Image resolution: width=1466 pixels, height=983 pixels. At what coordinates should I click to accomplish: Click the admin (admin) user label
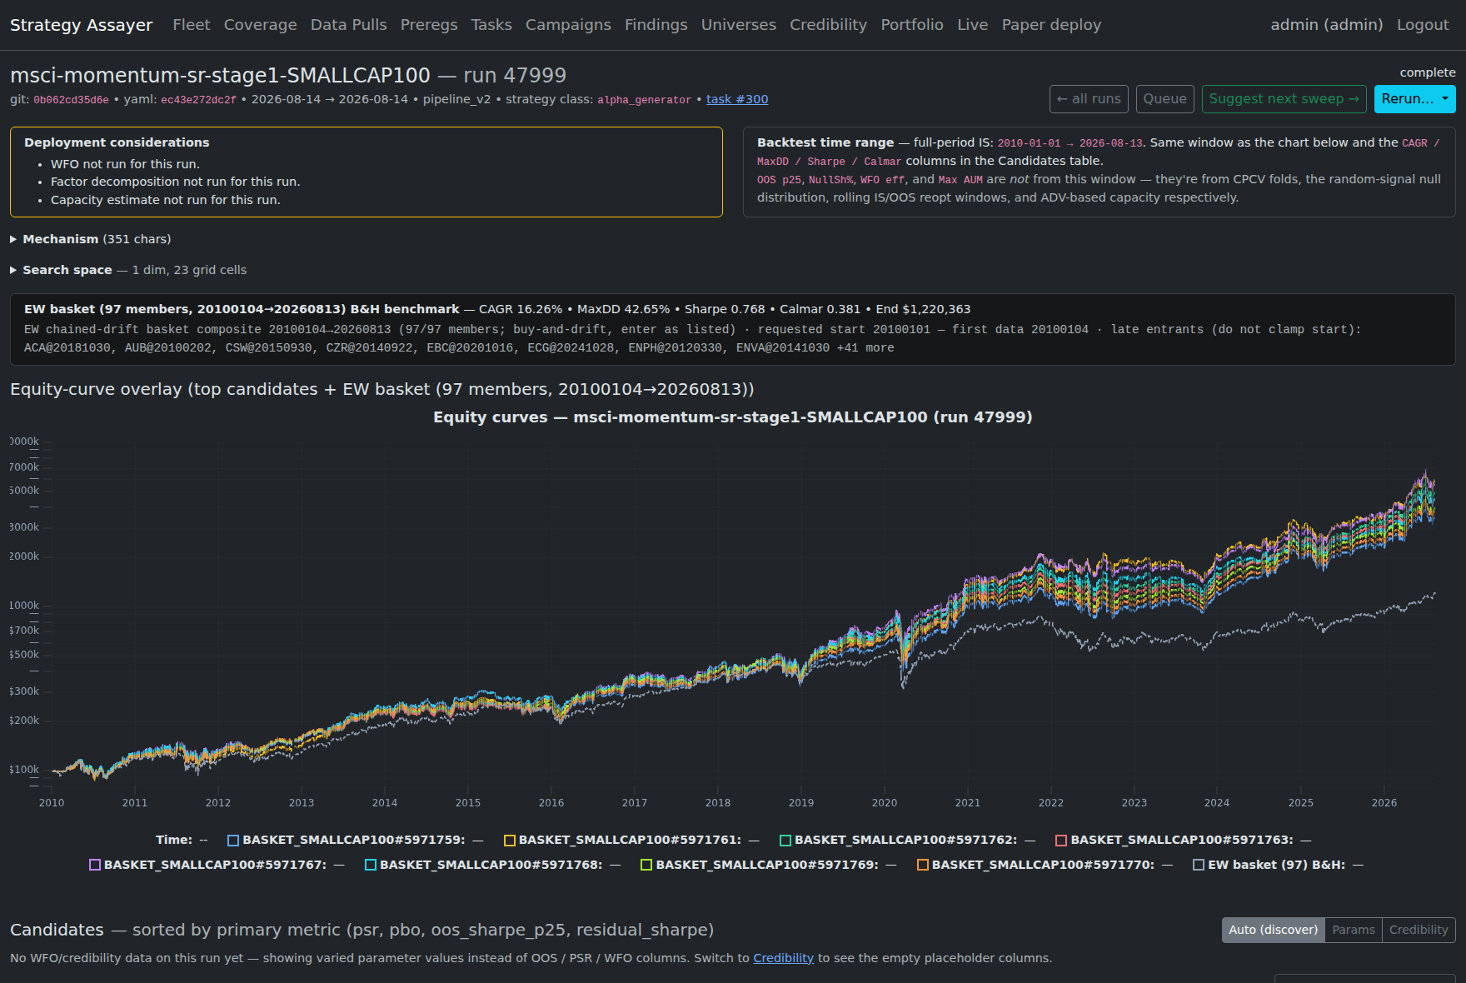[x=1326, y=25]
